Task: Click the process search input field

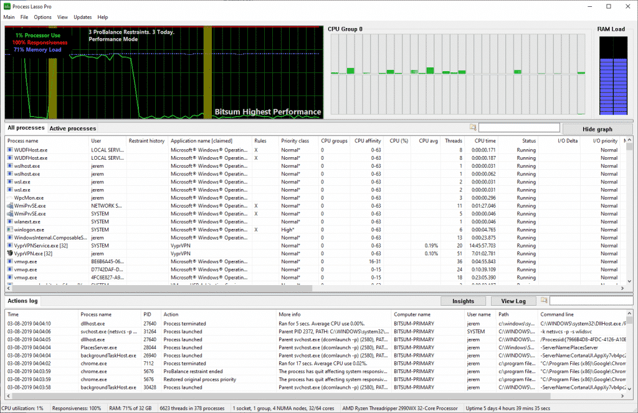Action: (x=519, y=128)
